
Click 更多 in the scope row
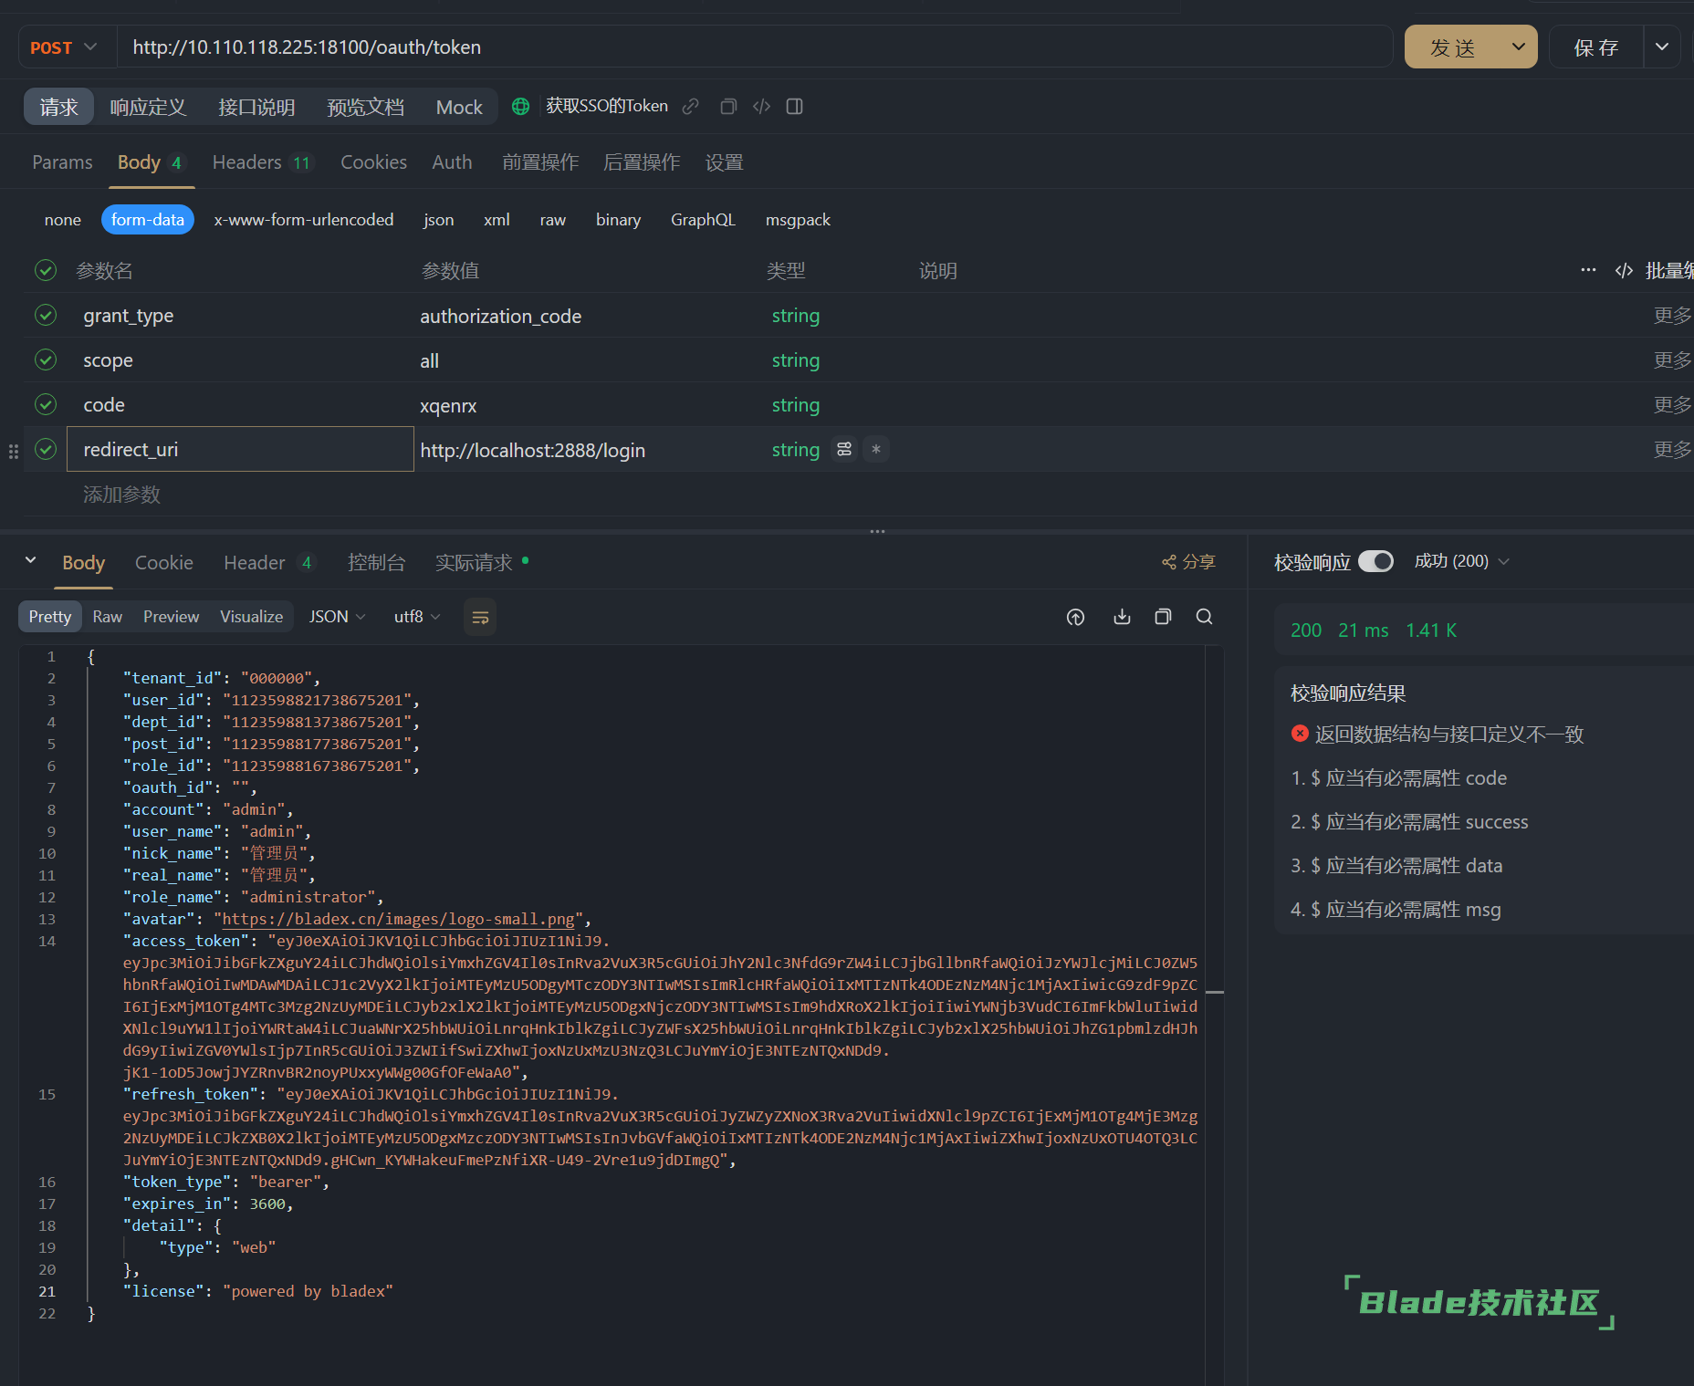pos(1672,360)
